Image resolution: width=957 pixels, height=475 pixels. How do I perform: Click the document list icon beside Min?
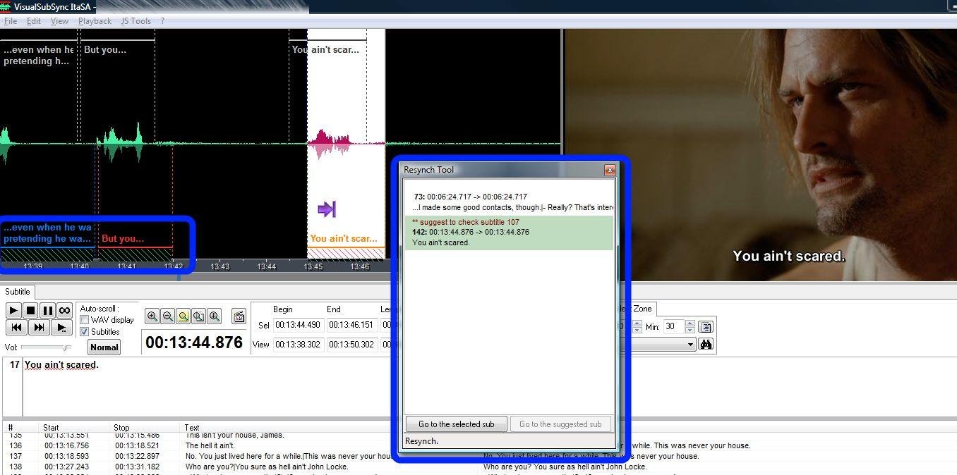click(706, 326)
